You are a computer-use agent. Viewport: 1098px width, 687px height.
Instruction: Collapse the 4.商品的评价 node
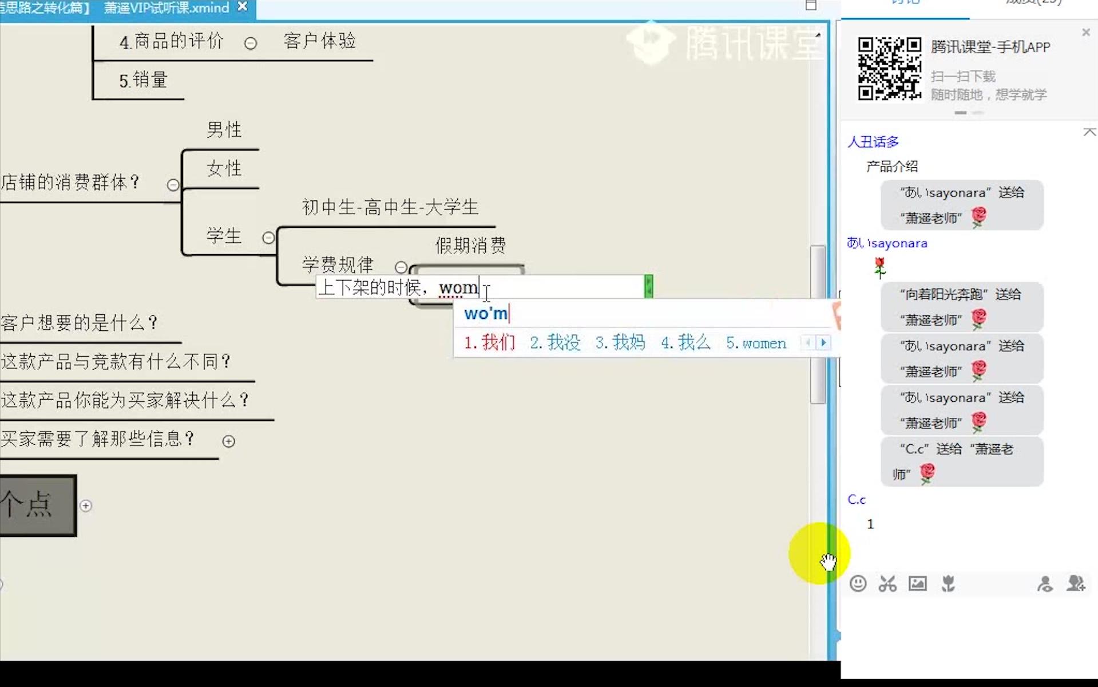pos(251,44)
